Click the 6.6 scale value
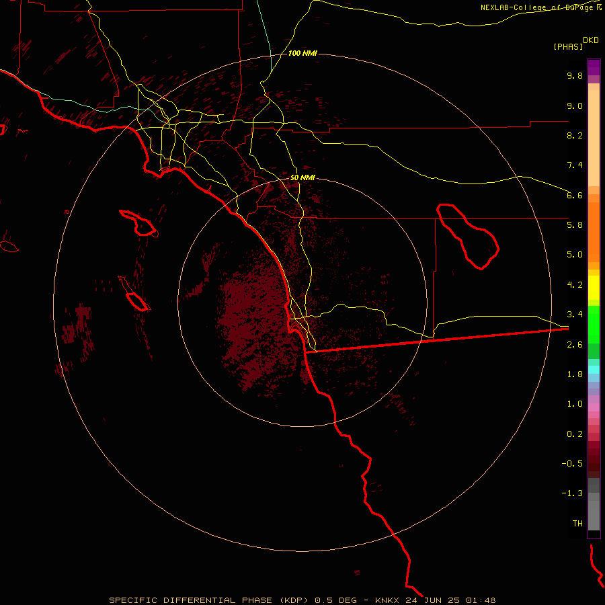 point(575,195)
